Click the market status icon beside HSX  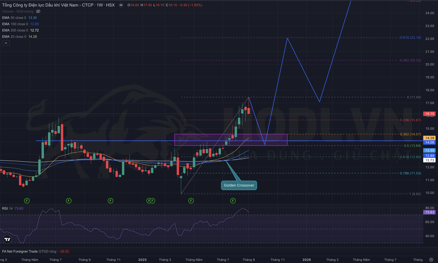pyautogui.click(x=121, y=5)
